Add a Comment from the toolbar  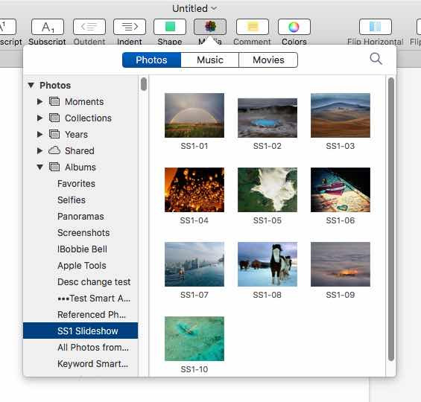(x=253, y=27)
